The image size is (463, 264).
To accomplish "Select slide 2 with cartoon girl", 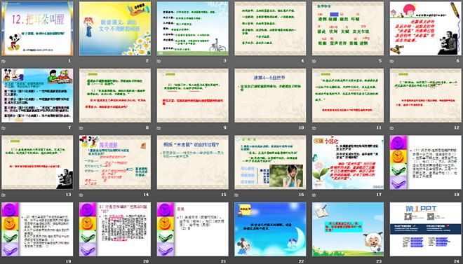I will tap(115, 28).
